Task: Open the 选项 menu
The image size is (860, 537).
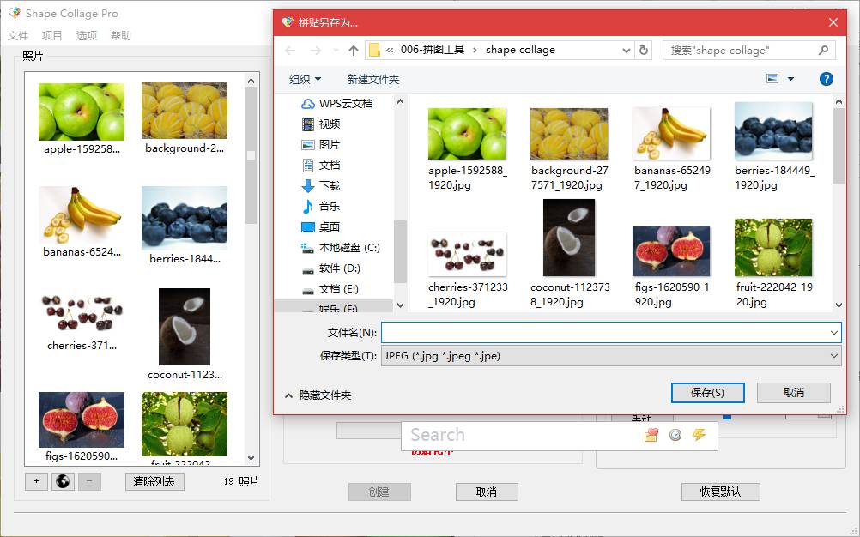Action: pyautogui.click(x=86, y=36)
